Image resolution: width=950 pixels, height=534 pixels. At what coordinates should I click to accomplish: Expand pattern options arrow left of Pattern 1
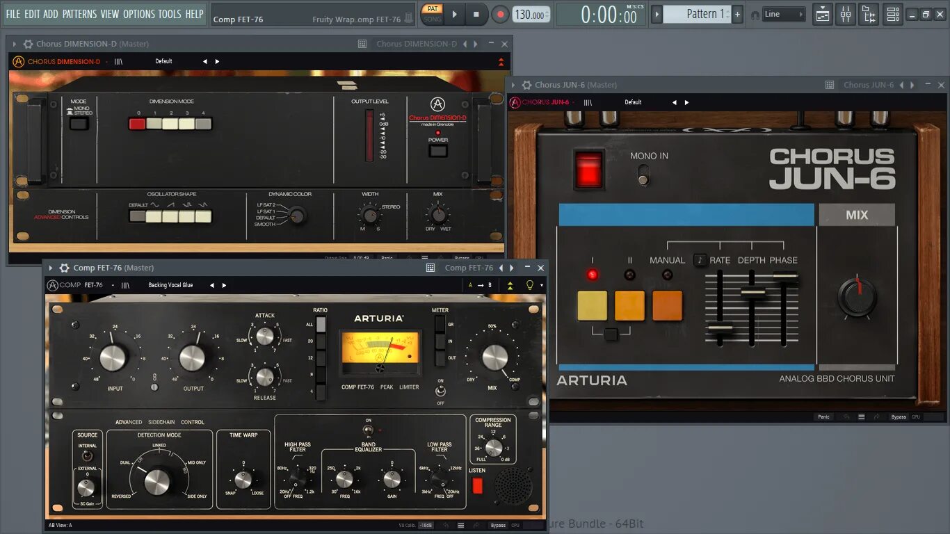pos(656,14)
